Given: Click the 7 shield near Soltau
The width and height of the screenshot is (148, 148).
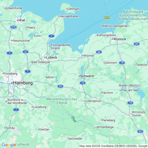Looking at the screenshot, I should click(x=16, y=109).
